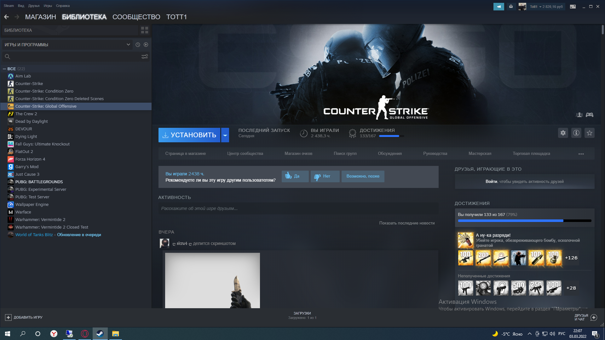Viewport: 605px width, 340px height.
Task: Open the announcements megaphone icon
Action: [x=499, y=7]
